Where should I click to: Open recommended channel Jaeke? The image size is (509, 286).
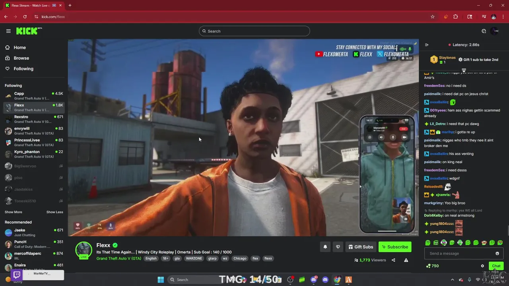pos(34,232)
